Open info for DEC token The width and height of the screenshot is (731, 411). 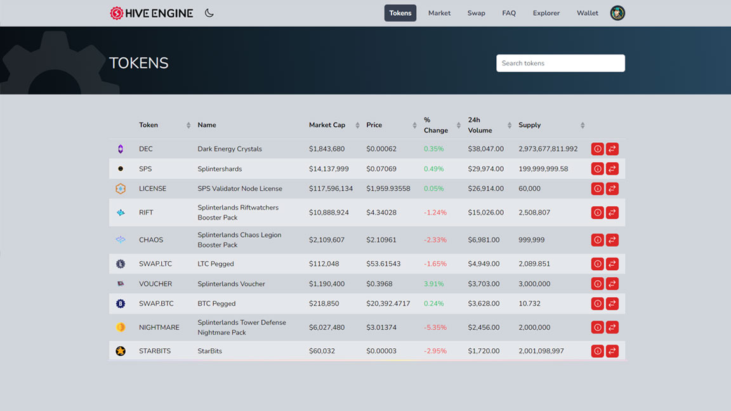coord(597,149)
